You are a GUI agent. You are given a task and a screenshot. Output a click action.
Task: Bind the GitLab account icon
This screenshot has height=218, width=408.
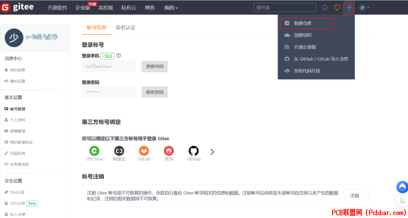click(144, 151)
